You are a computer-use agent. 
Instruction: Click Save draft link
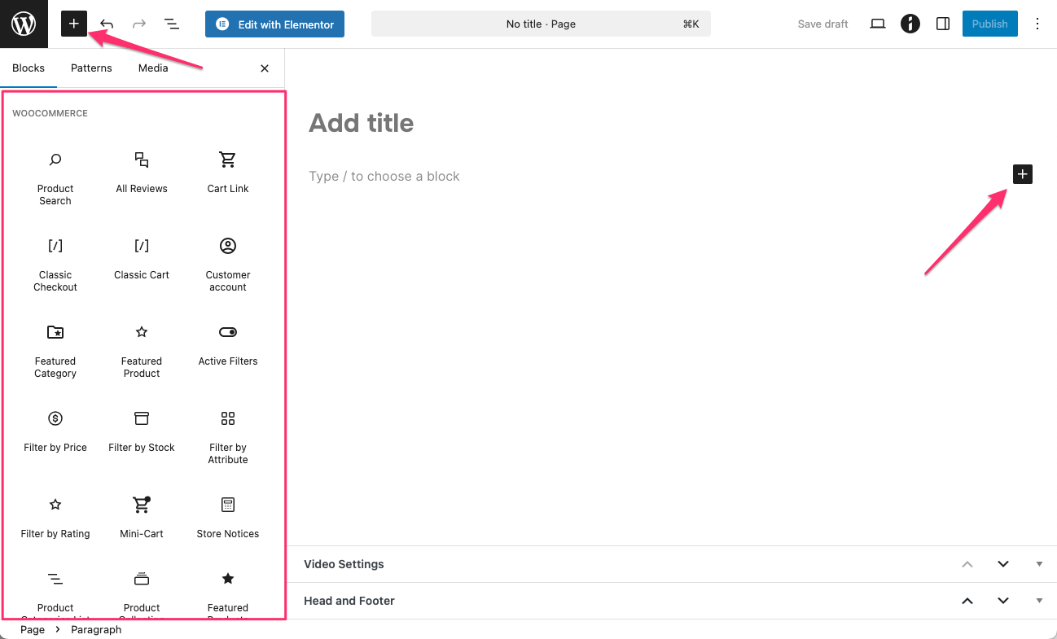tap(822, 24)
